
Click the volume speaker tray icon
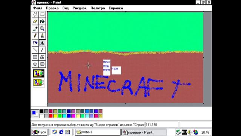[190, 132]
